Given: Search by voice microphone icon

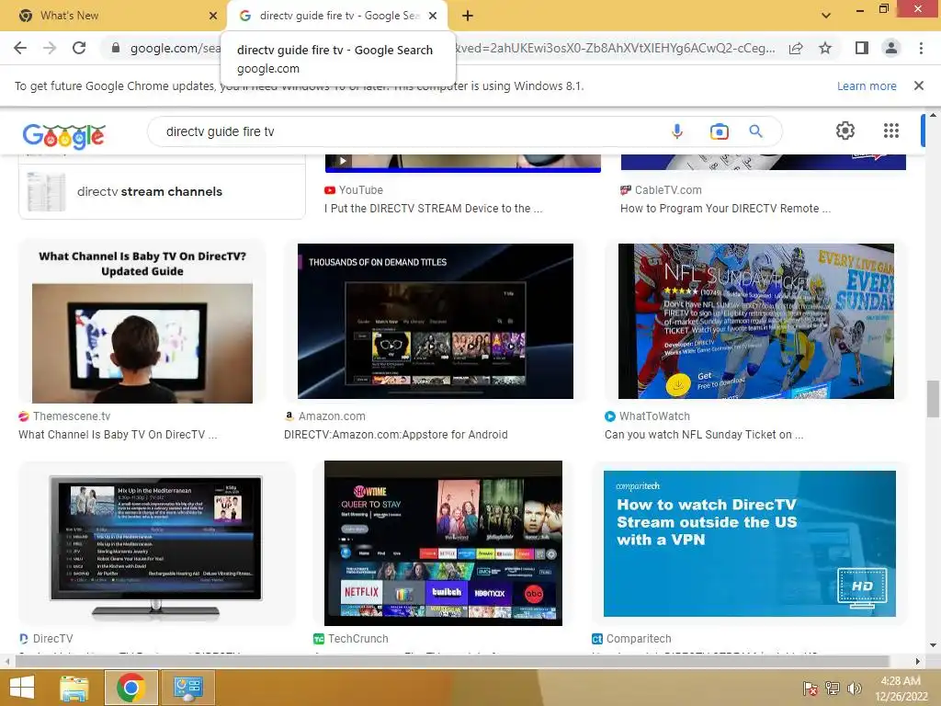Looking at the screenshot, I should (x=677, y=131).
